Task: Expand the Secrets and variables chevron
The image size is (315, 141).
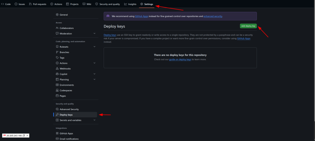Action: coord(94,120)
